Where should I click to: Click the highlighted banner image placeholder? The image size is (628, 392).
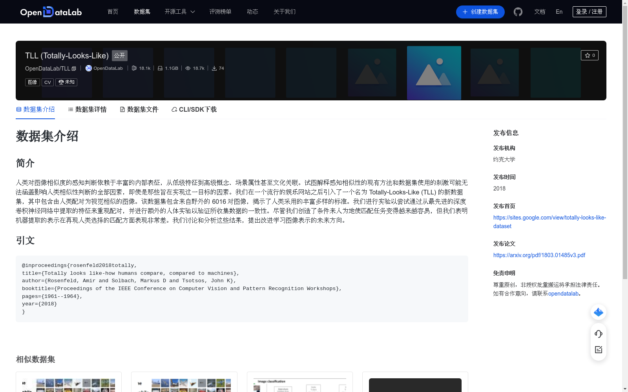(434, 73)
